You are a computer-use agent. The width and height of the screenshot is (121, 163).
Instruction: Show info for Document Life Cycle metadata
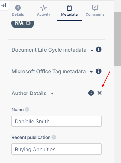(x=99, y=50)
